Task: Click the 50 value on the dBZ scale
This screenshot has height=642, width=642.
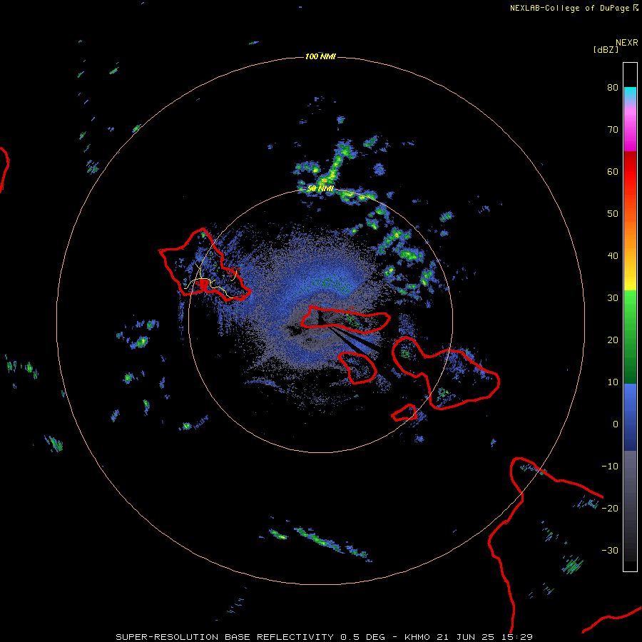Action: 613,214
